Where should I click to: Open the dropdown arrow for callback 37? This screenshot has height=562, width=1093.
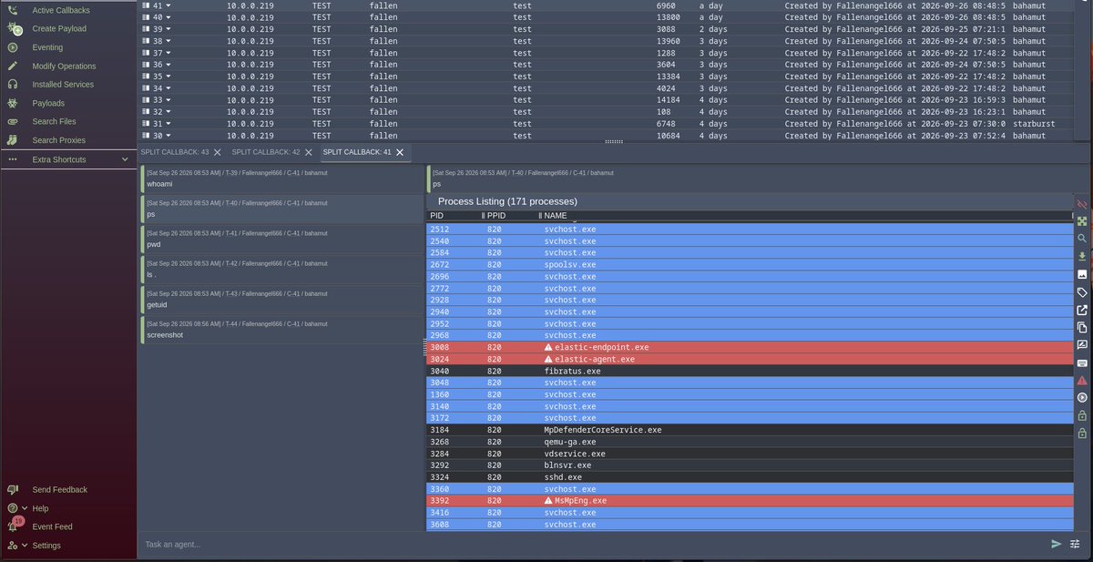(169, 53)
